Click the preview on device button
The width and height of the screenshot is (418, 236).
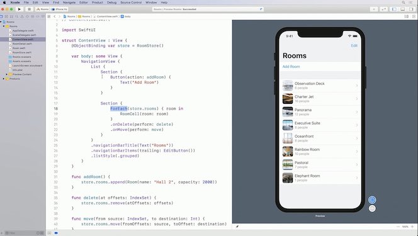(372, 208)
